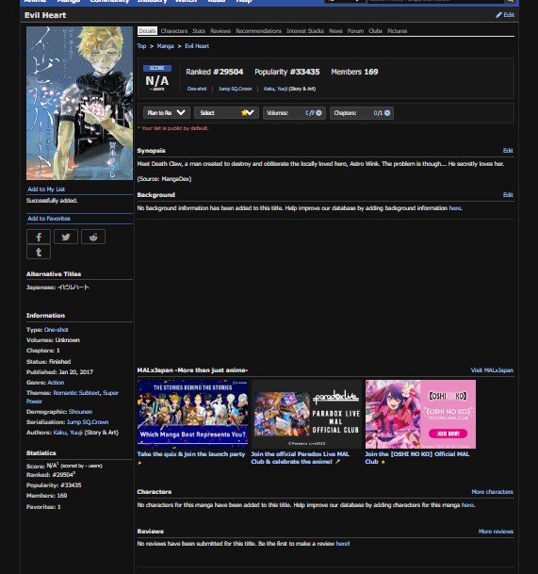Screen dimensions: 538x574
Task: Click Jump SQ.Crown link under the ranking
Action: 235,89
